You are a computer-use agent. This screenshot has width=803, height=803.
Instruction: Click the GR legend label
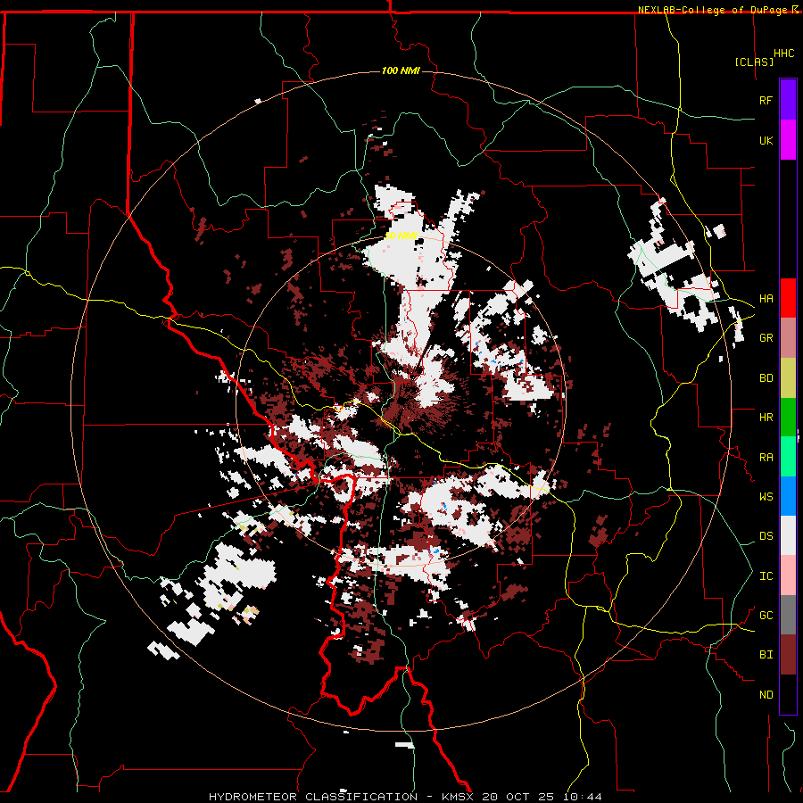click(766, 338)
